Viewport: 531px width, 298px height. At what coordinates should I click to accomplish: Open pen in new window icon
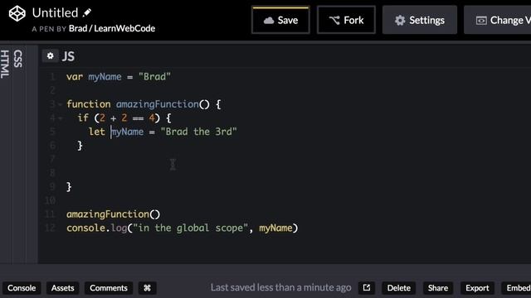367,287
